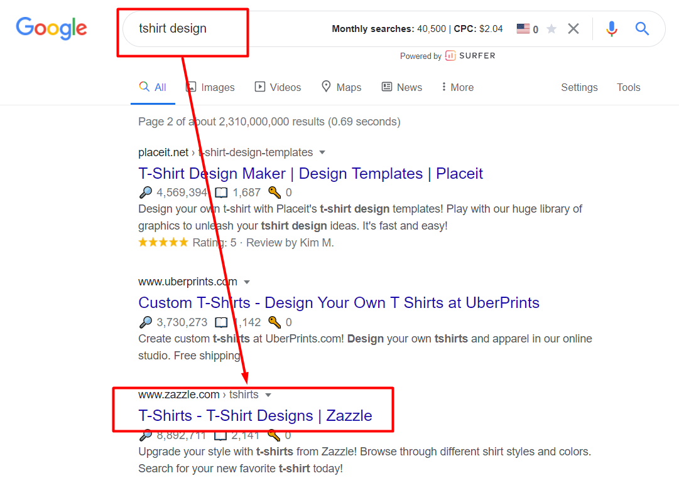Click the US flag location icon
This screenshot has width=679, height=493.
pyautogui.click(x=521, y=28)
